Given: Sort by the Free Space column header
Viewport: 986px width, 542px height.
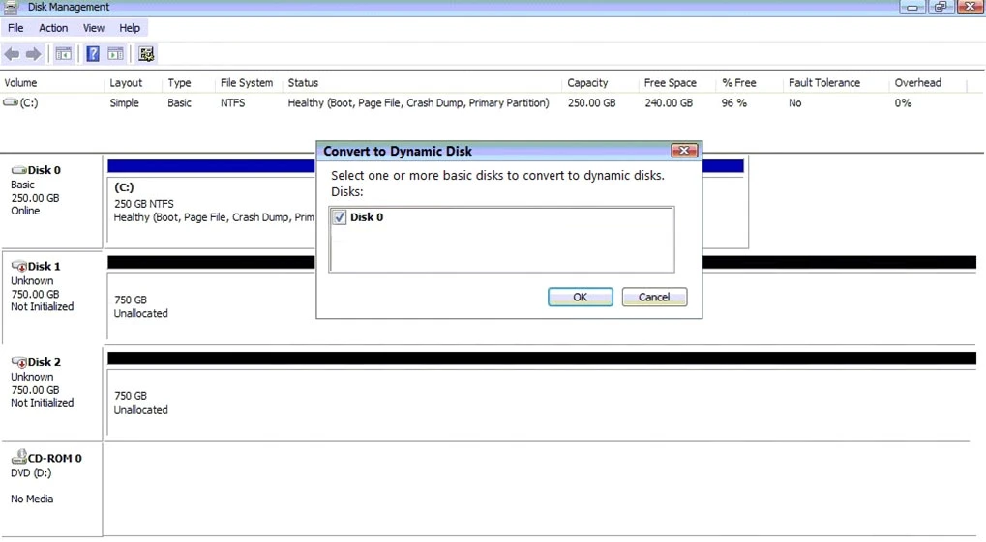Looking at the screenshot, I should pos(670,83).
